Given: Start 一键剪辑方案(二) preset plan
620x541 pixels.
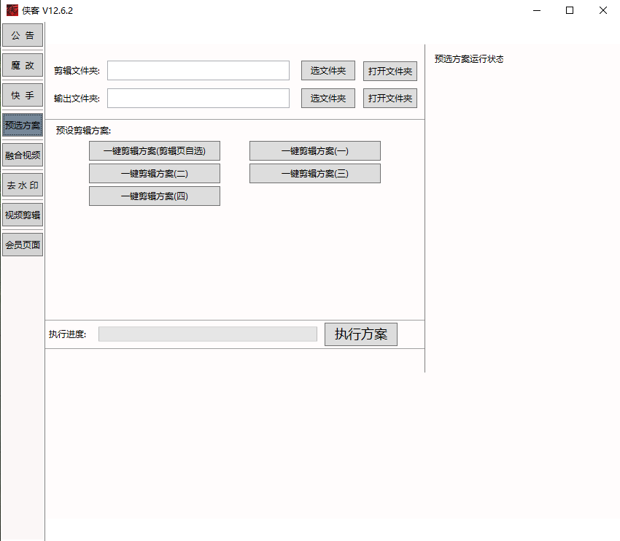Looking at the screenshot, I should coord(155,173).
